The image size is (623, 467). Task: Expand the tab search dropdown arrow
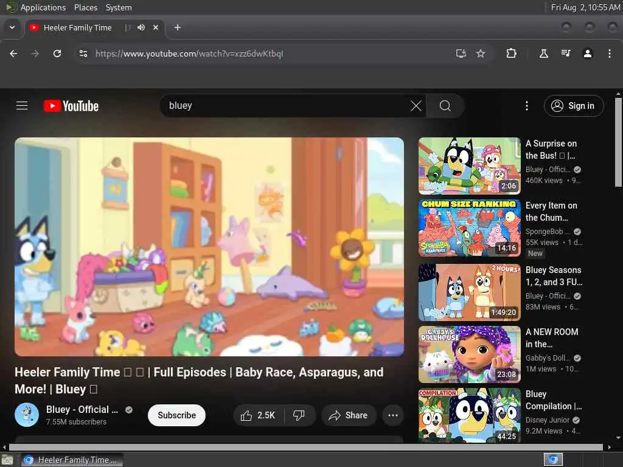point(12,27)
